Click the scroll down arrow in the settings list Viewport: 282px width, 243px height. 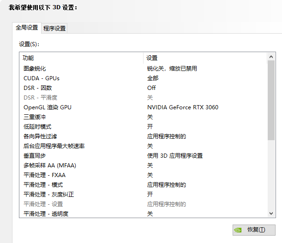pyautogui.click(x=271, y=213)
